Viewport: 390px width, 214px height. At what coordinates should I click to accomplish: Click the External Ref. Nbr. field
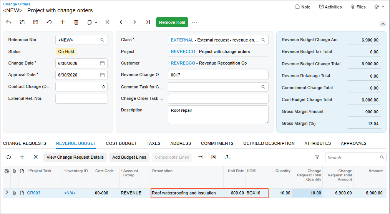[x=81, y=99]
